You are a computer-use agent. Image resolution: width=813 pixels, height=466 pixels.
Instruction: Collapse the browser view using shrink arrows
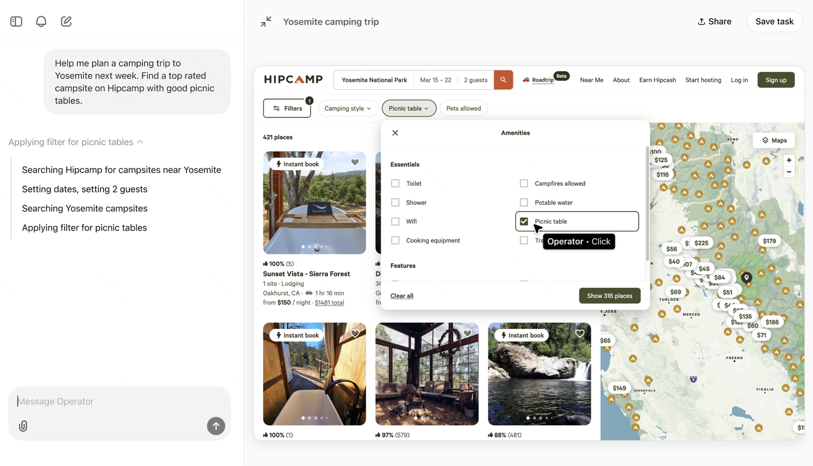point(266,21)
